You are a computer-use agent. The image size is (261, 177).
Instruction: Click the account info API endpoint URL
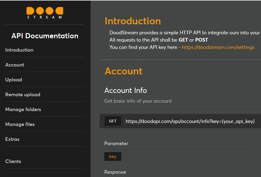[190, 121]
